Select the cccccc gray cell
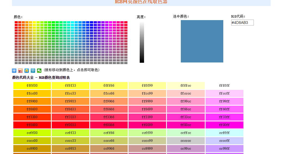This screenshot has height=154, width=284. [x=186, y=141]
